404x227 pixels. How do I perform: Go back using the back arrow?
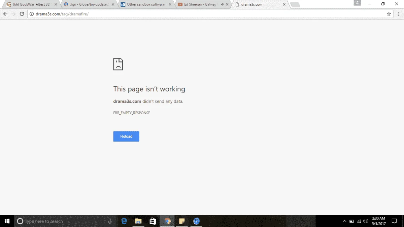point(5,14)
